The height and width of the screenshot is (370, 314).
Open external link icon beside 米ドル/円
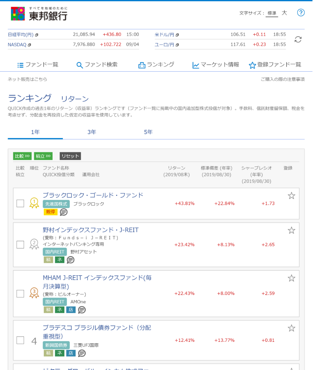(177, 35)
